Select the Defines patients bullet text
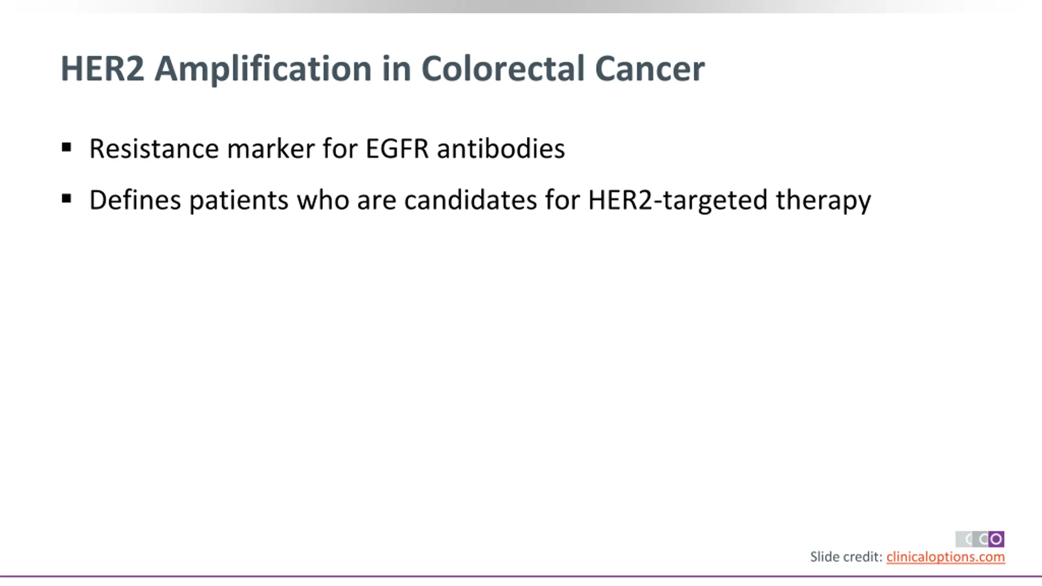 480,201
